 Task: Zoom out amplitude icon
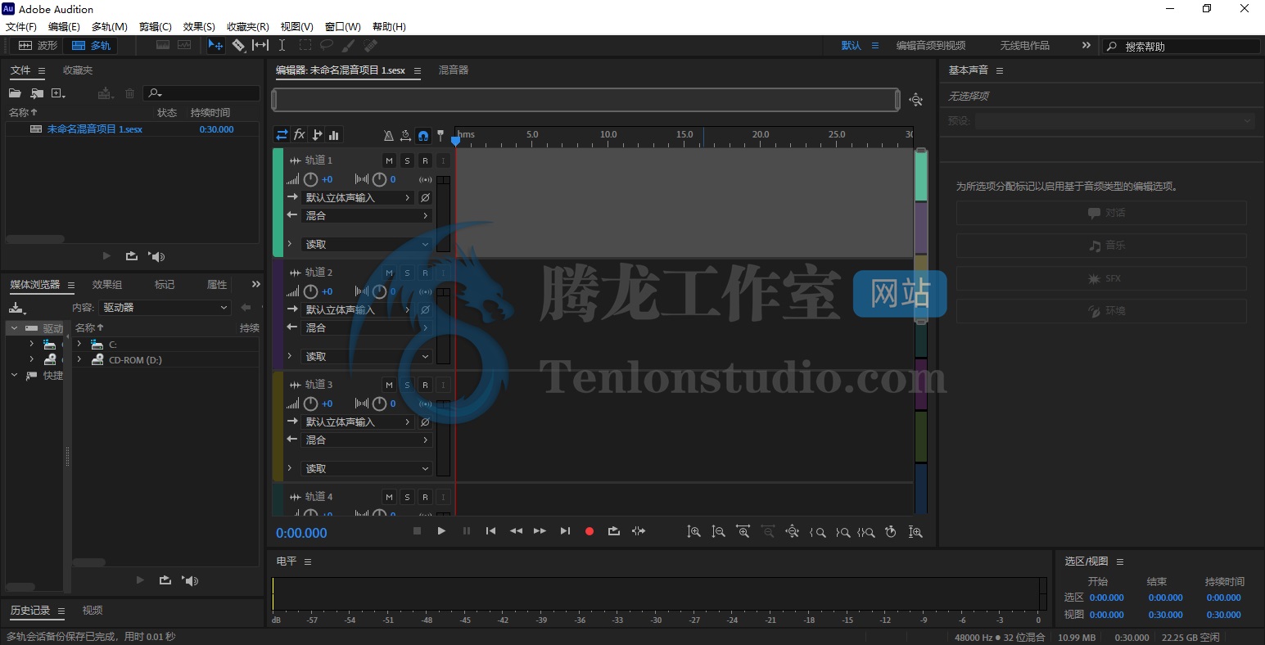coord(718,532)
